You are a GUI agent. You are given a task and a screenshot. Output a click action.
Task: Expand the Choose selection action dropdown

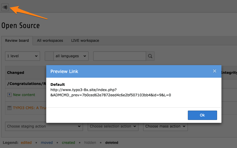tap(113, 126)
